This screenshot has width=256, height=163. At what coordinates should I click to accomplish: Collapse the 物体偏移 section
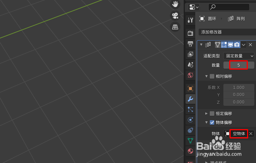point(206,122)
